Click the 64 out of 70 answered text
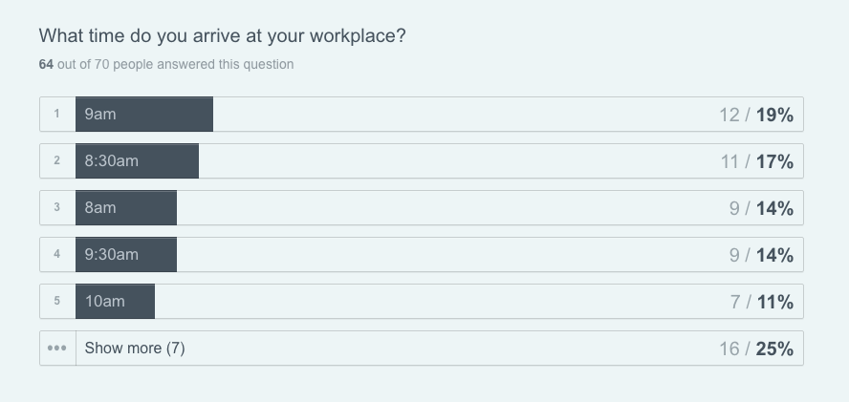The height and width of the screenshot is (402, 849). [x=166, y=65]
